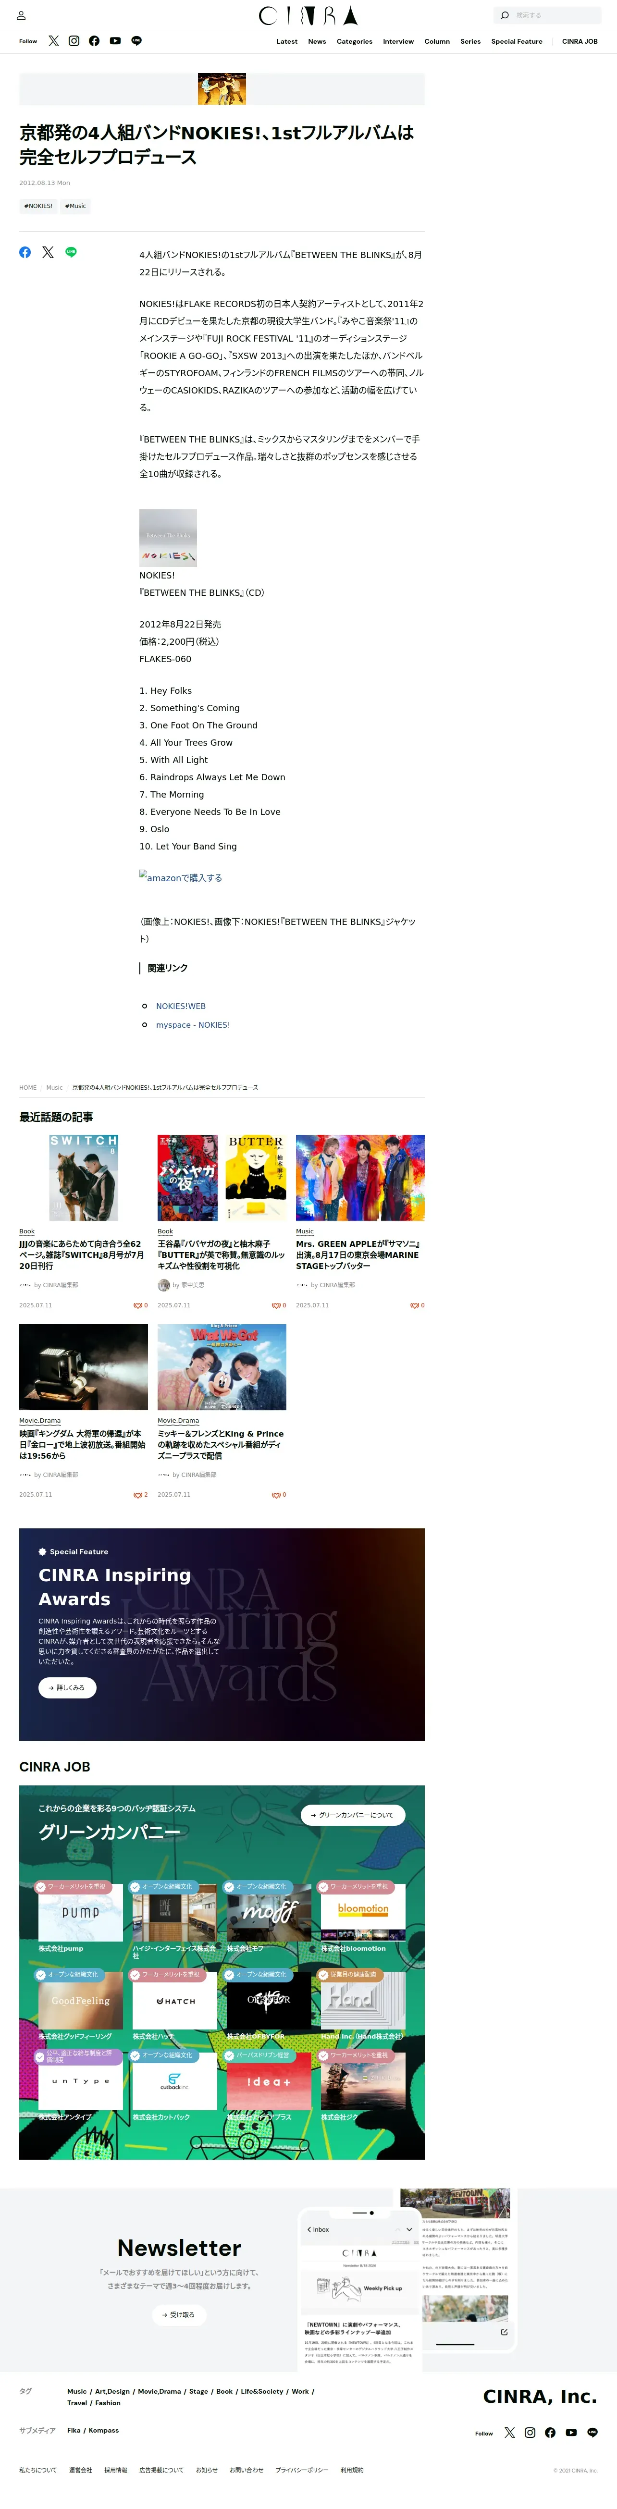Open Life&Society tag in the footer
The height and width of the screenshot is (2509, 617).
(x=262, y=2392)
